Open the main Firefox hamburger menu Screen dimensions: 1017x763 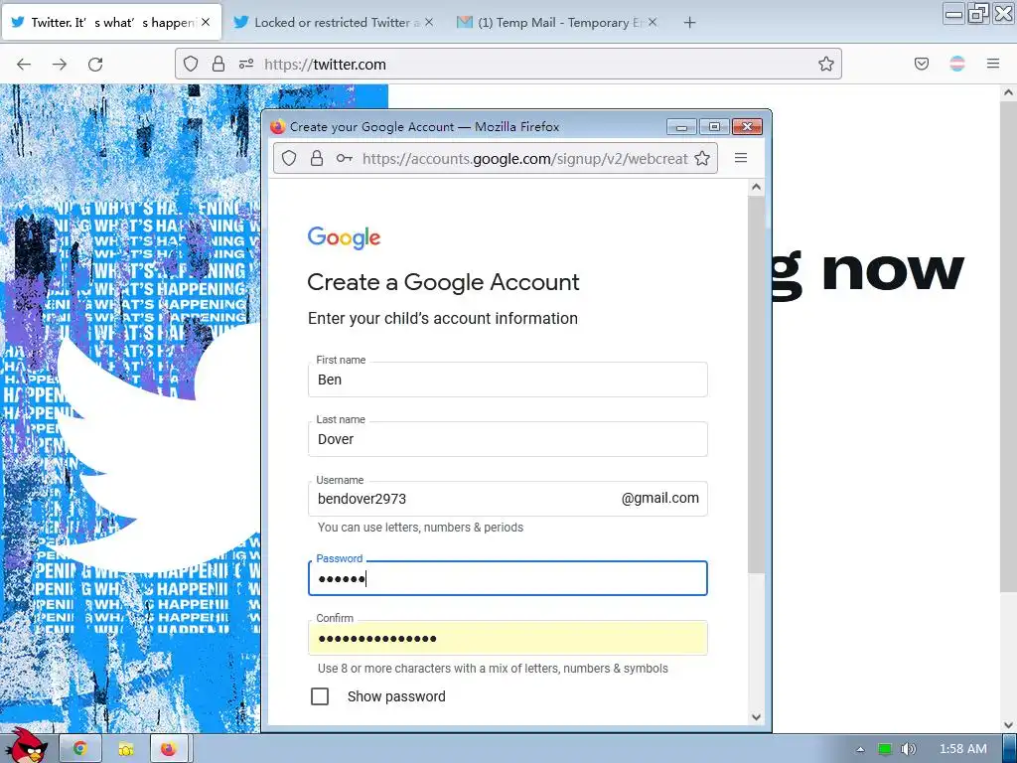[993, 64]
